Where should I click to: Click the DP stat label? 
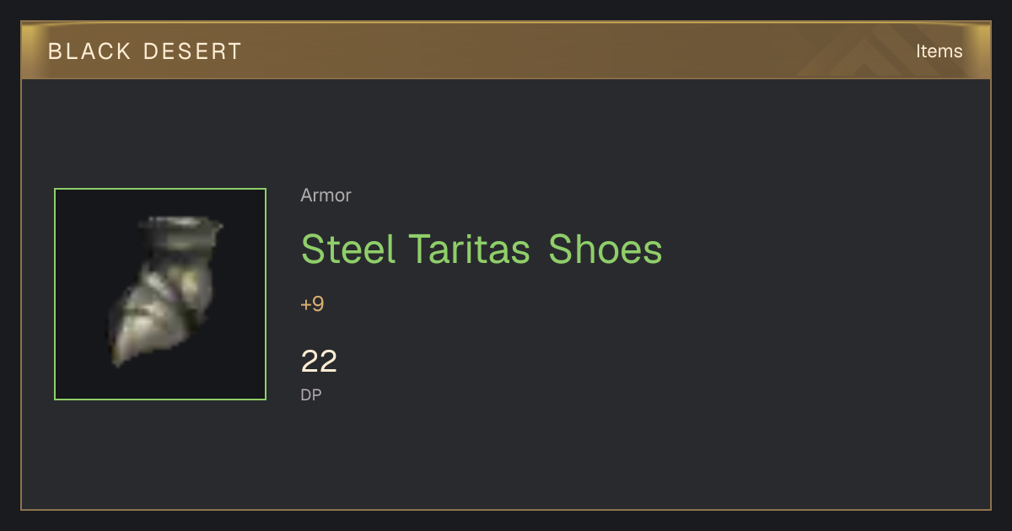(x=311, y=394)
